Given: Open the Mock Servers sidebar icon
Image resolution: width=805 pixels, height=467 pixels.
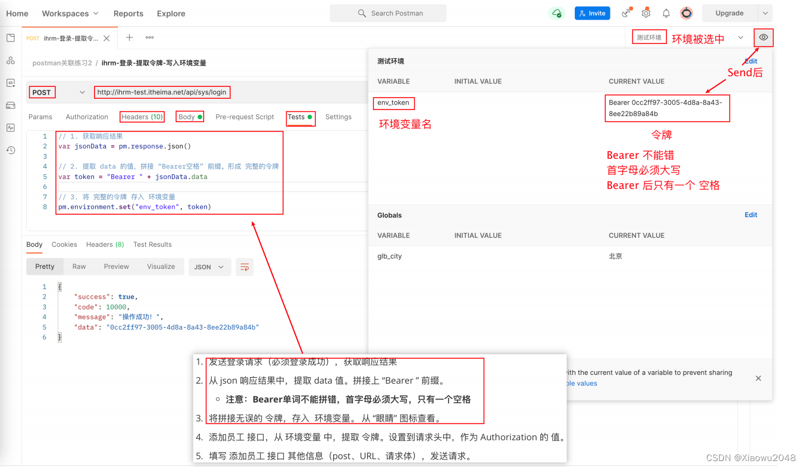Looking at the screenshot, I should coord(10,105).
